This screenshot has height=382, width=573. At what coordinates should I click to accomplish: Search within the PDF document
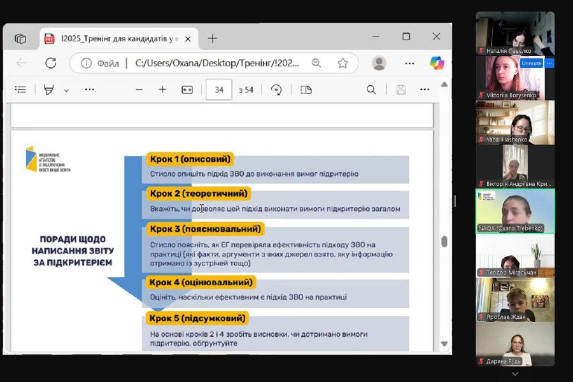pos(371,90)
